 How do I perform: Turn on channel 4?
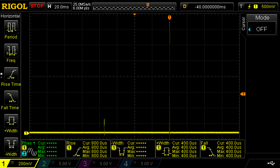141,163
